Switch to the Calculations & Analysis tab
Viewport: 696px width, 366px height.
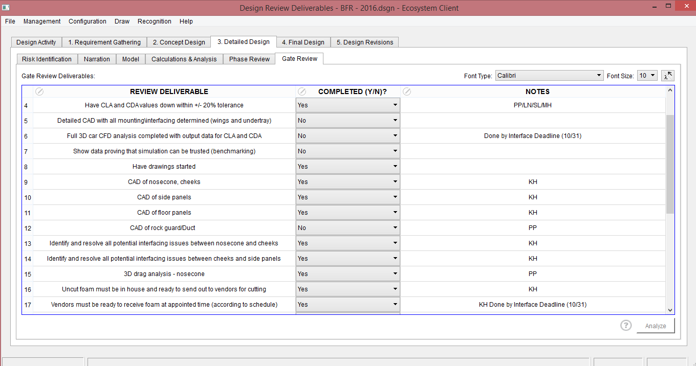click(184, 59)
